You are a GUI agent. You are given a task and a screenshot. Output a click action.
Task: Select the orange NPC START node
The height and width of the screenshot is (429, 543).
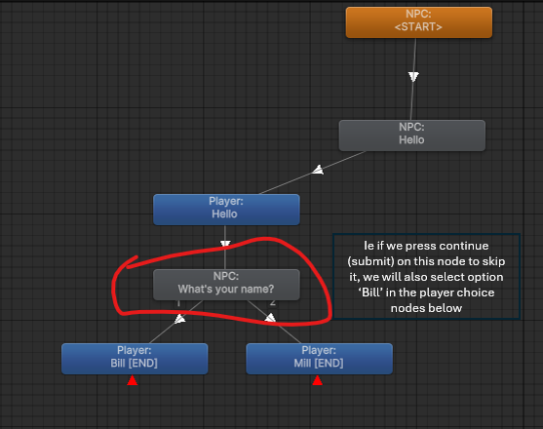point(418,22)
